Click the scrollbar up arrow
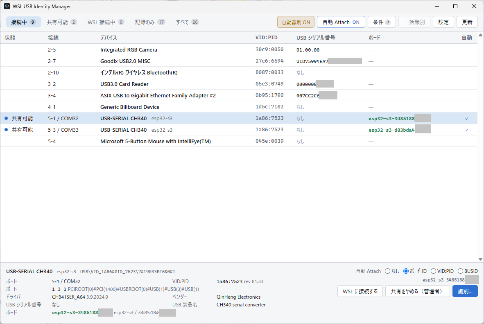This screenshot has width=484, height=324. [480, 35]
